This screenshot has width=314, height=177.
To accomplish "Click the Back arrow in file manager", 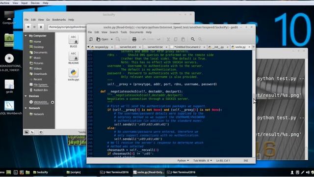I will coord(28,27).
